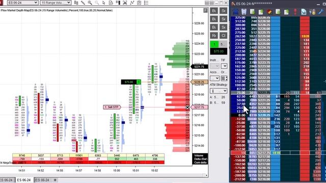Open the ATM Strategy dropdown
Image resolution: width=326 pixels, height=183 pixels.
(x=219, y=91)
